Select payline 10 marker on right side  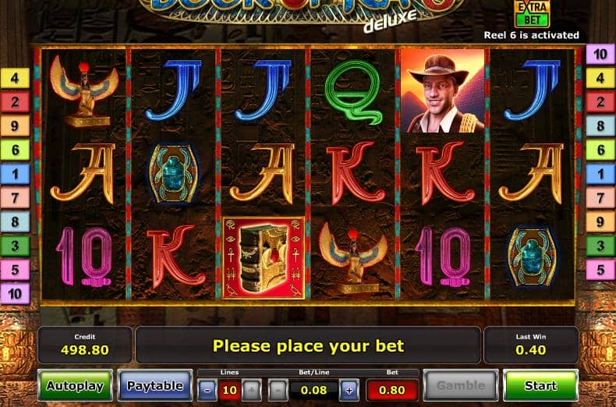600,55
